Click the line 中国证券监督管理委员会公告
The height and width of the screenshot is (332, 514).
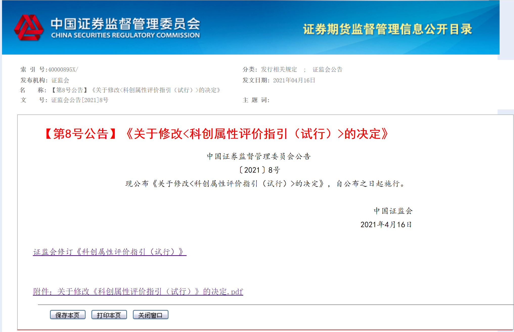tap(259, 156)
